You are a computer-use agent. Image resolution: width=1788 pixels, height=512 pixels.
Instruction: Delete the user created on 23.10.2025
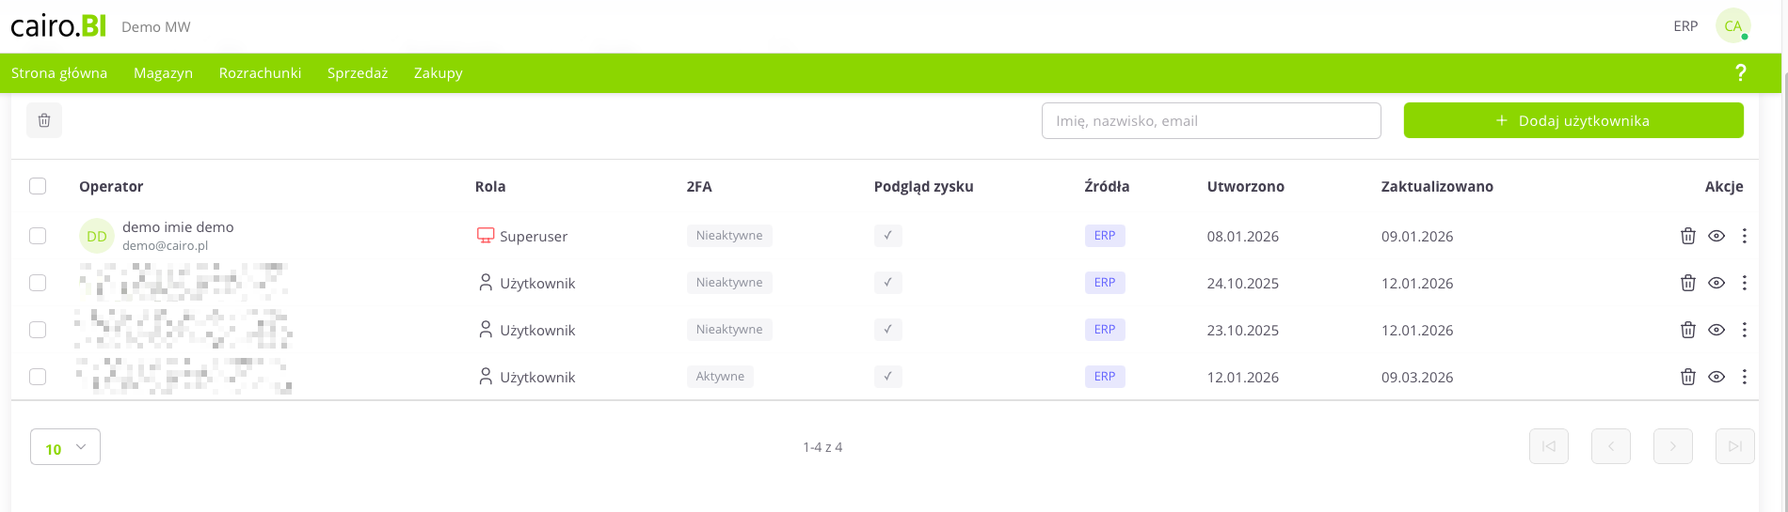click(1687, 330)
